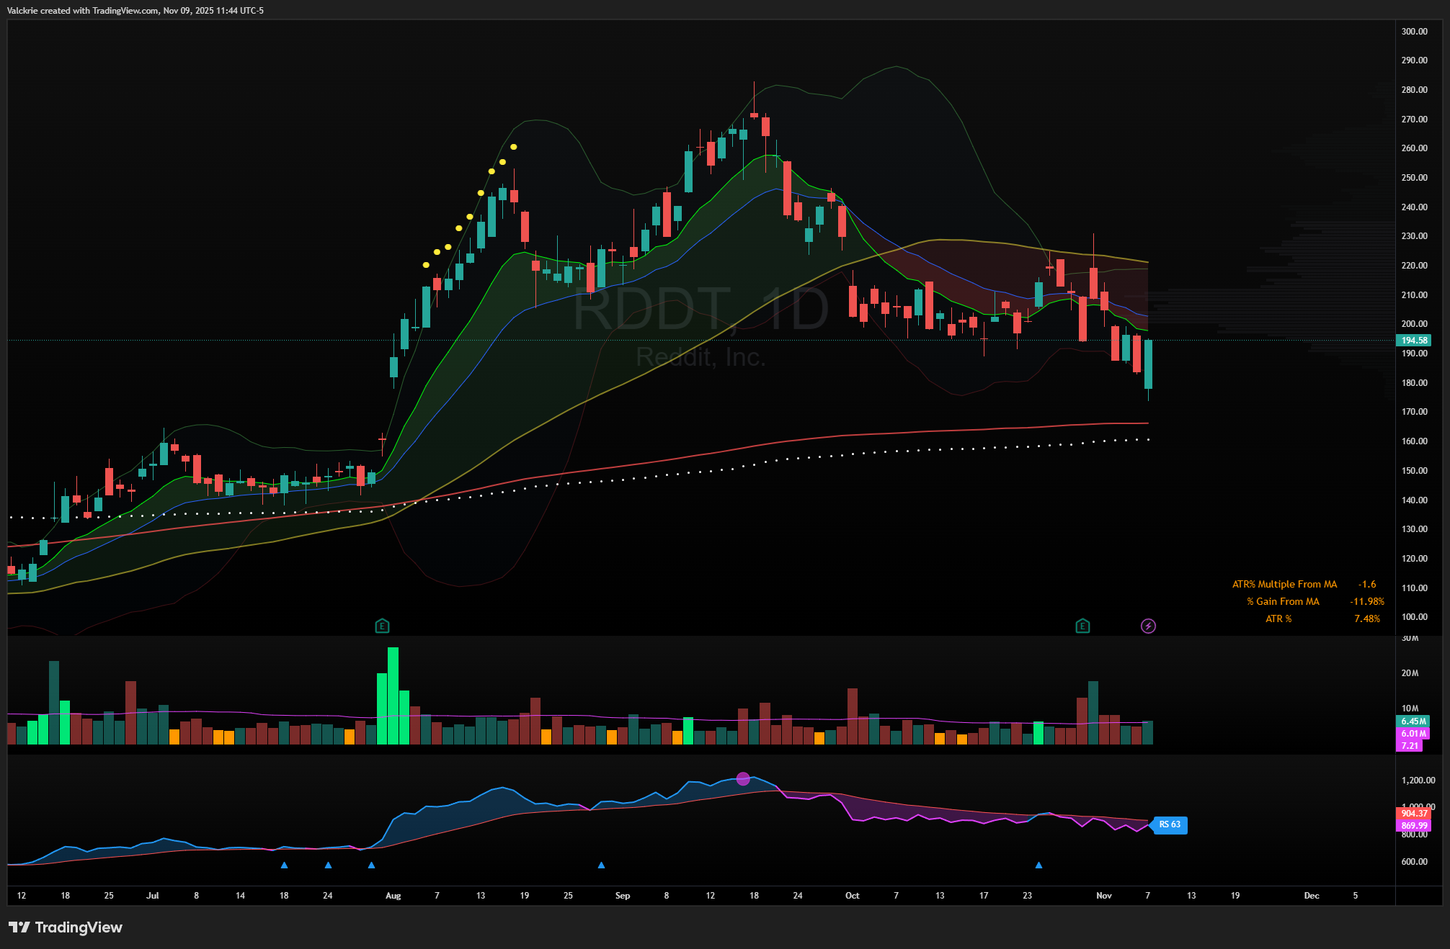Click the RS 63 blue label
Screen dimensions: 1450x949
pos(1170,824)
